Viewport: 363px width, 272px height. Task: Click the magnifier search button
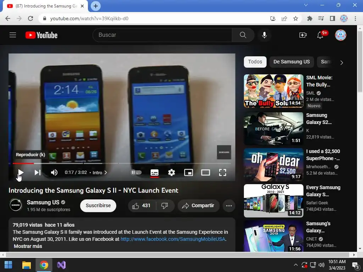(243, 35)
